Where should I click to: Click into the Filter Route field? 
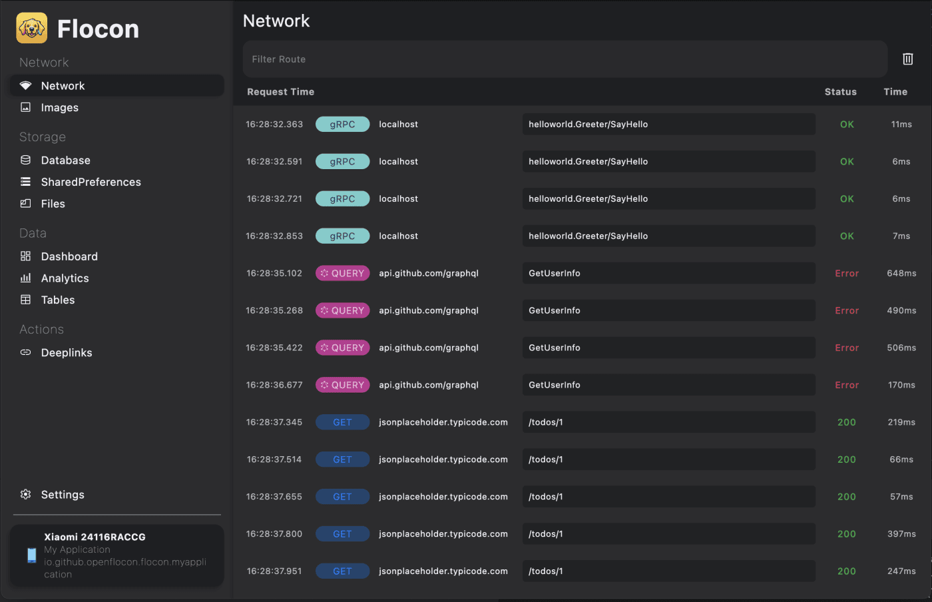click(x=565, y=59)
